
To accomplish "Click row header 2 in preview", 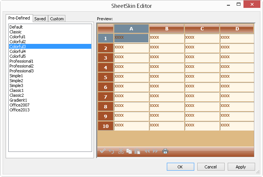I will coord(106,48).
